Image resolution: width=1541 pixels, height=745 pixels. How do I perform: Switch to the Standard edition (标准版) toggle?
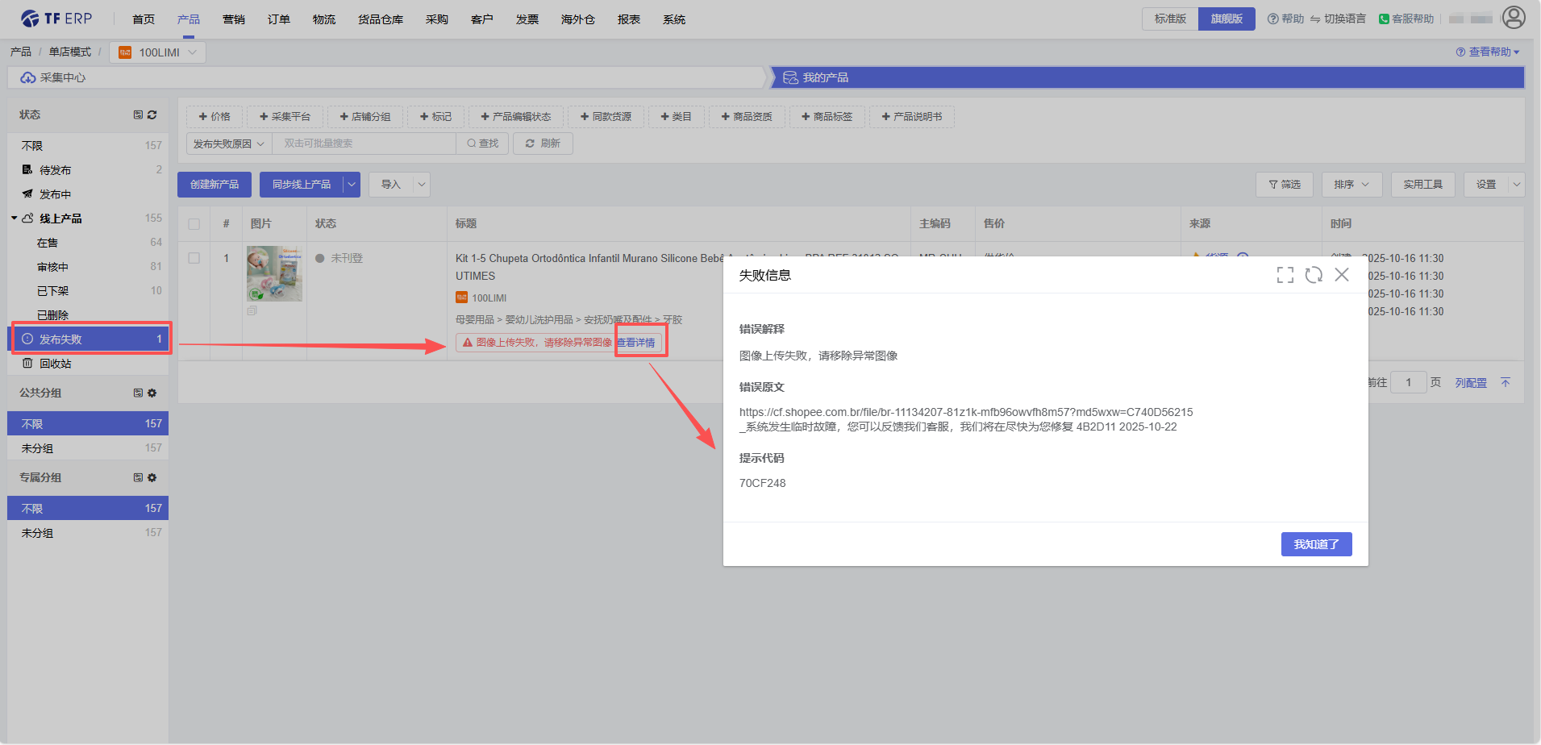point(1170,19)
